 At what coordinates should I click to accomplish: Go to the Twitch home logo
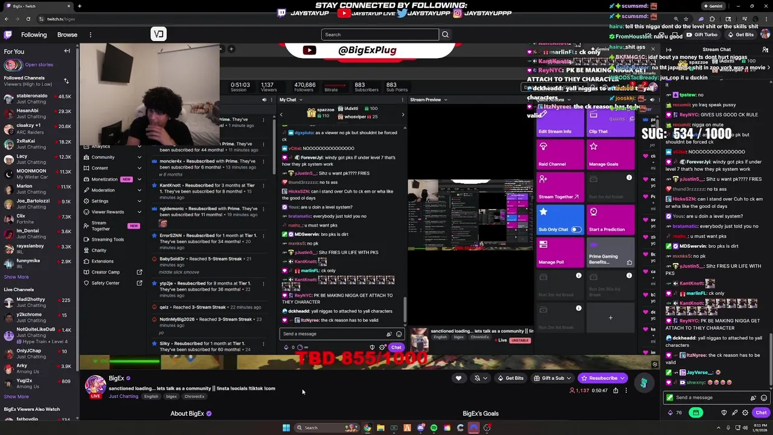(7, 34)
